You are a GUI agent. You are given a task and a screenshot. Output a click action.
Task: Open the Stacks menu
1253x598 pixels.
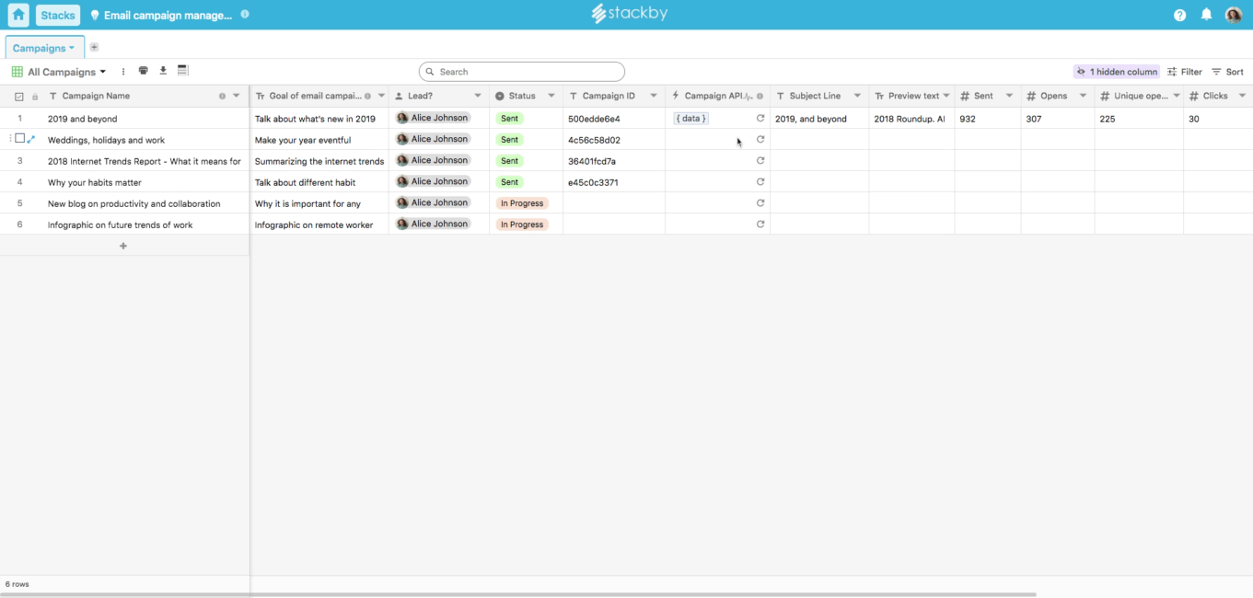tap(58, 15)
